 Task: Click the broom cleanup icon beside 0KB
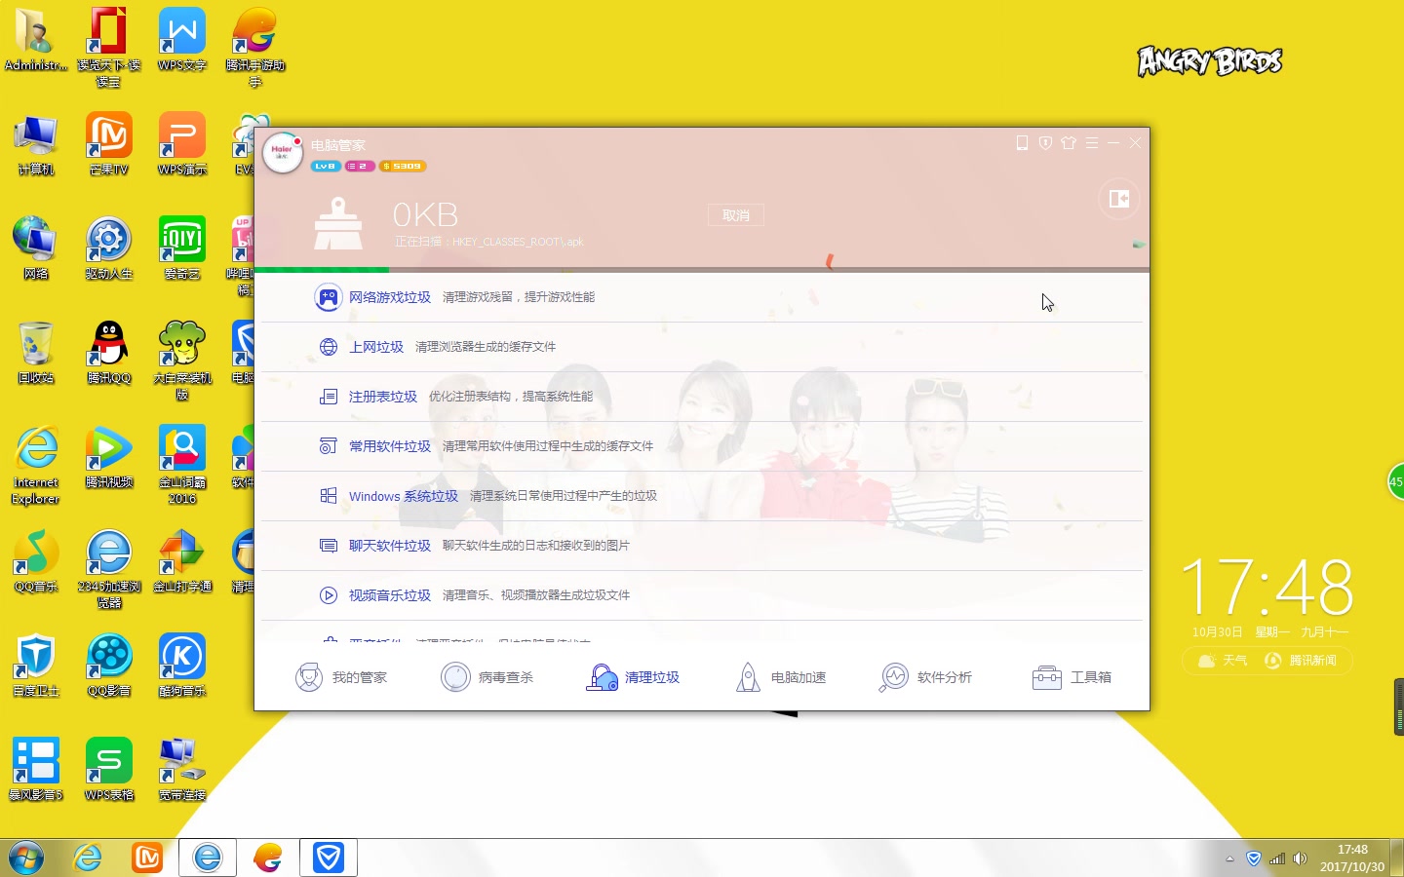point(338,223)
